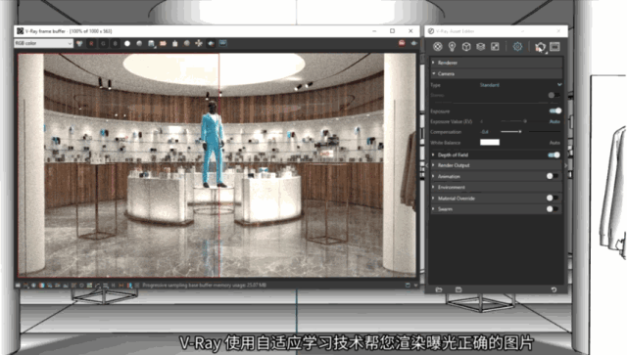Maximize the V-Ray frame buffer window

[392, 30]
